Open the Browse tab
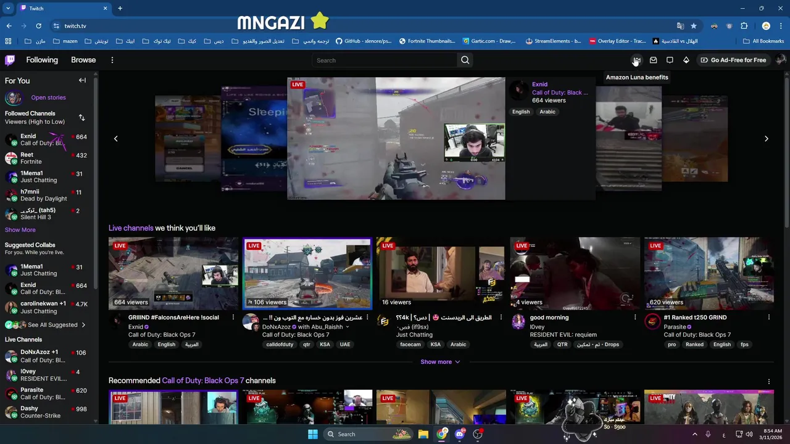The image size is (790, 444). [x=83, y=60]
